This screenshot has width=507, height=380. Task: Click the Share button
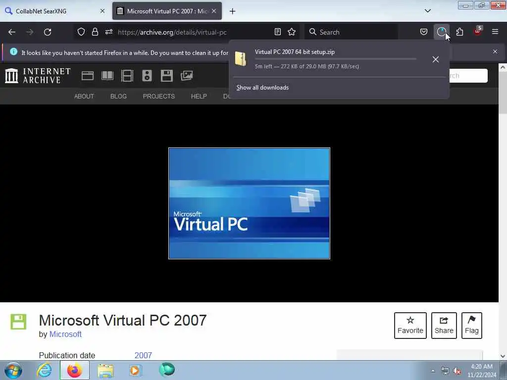(444, 326)
